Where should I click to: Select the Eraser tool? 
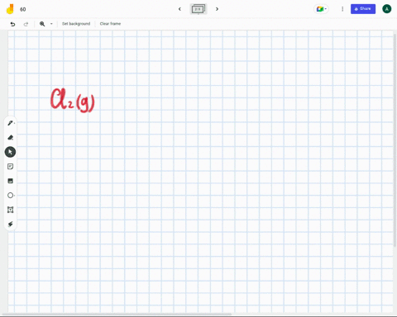pos(10,138)
